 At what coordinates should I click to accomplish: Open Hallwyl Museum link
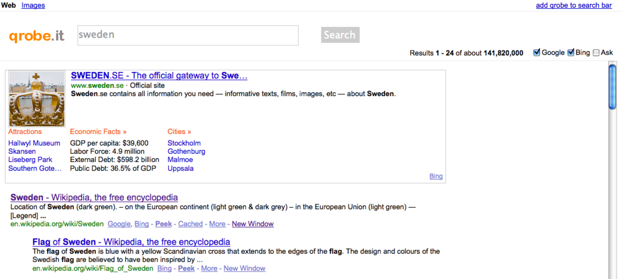pyautogui.click(x=35, y=143)
